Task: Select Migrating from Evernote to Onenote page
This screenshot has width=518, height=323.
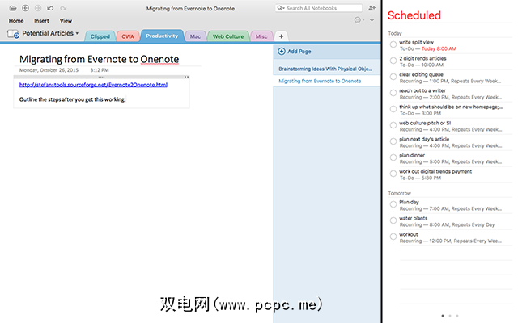Action: (x=320, y=81)
